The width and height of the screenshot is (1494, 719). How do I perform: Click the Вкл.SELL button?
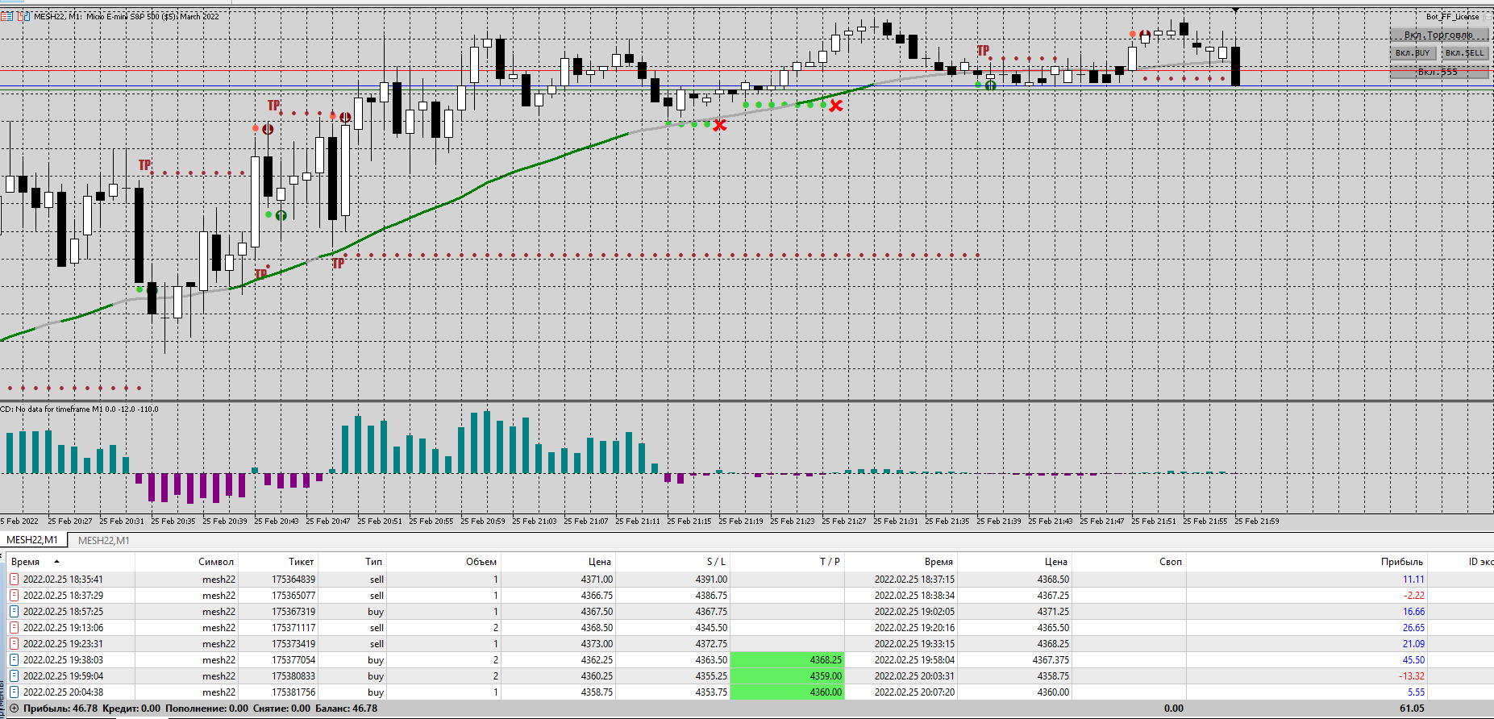(1464, 52)
